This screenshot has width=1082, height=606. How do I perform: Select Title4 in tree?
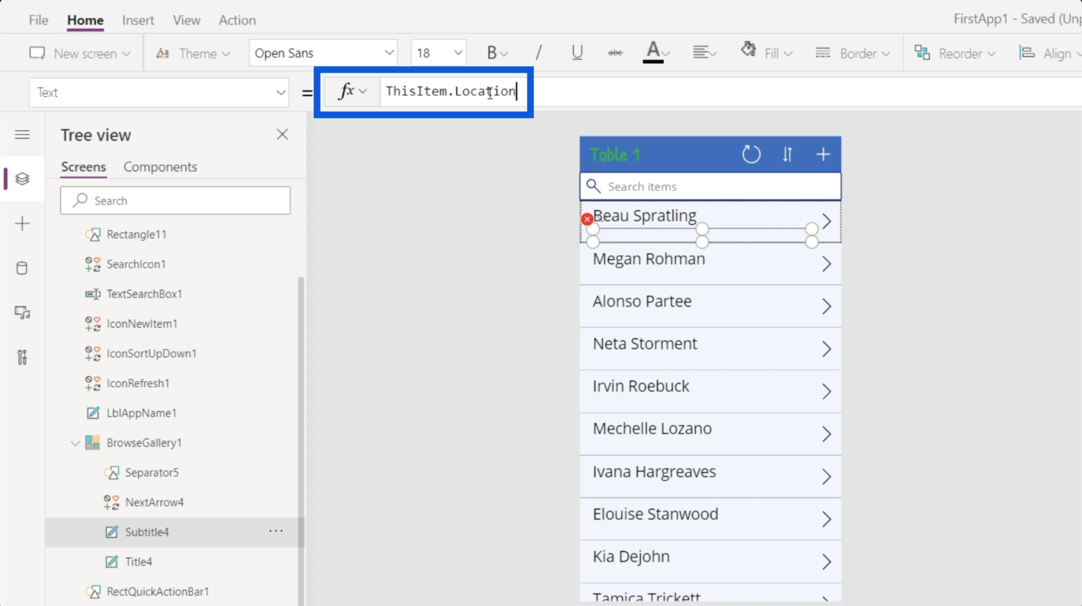pos(138,562)
